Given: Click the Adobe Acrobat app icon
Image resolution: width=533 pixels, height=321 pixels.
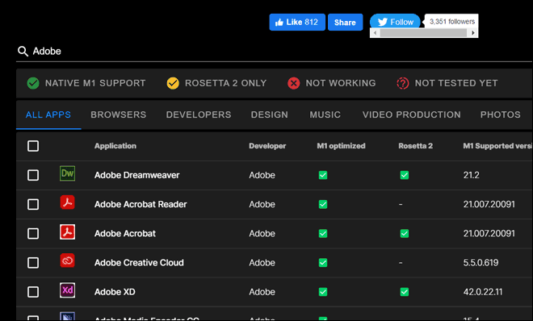Looking at the screenshot, I should (67, 231).
